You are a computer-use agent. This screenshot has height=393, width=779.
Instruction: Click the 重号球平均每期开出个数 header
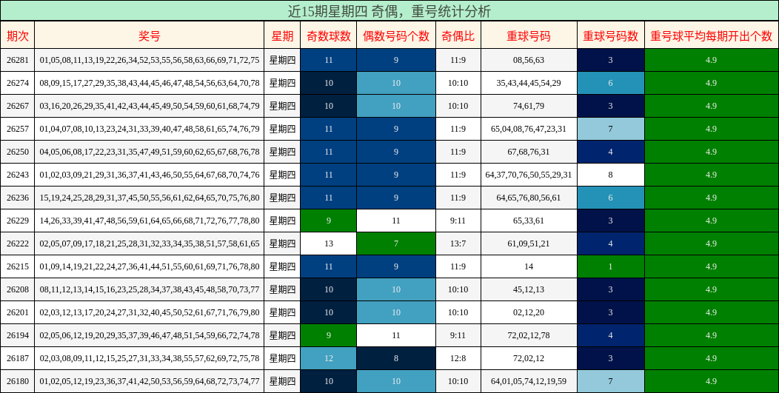click(x=712, y=36)
